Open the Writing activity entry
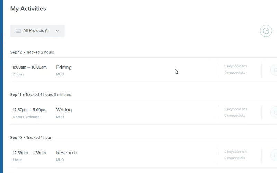This screenshot has height=173, width=277. click(64, 110)
